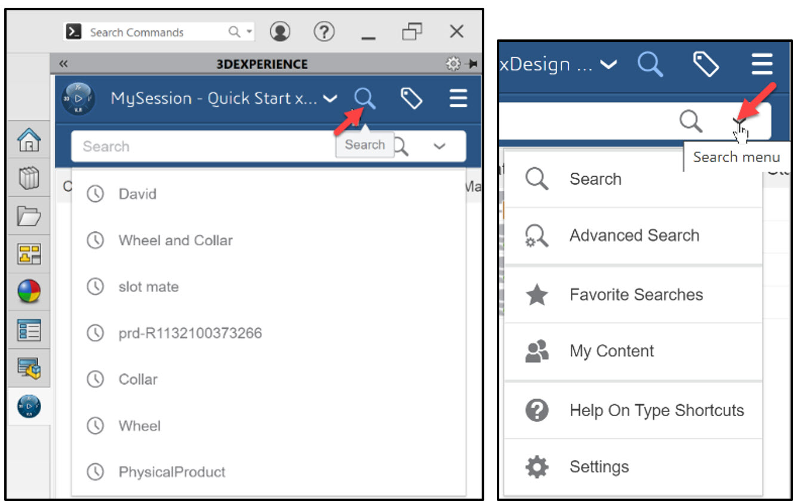Open the 3DEXPERIENCE Compass globe icon
Viewport: 796px width, 504px height.
tap(29, 292)
